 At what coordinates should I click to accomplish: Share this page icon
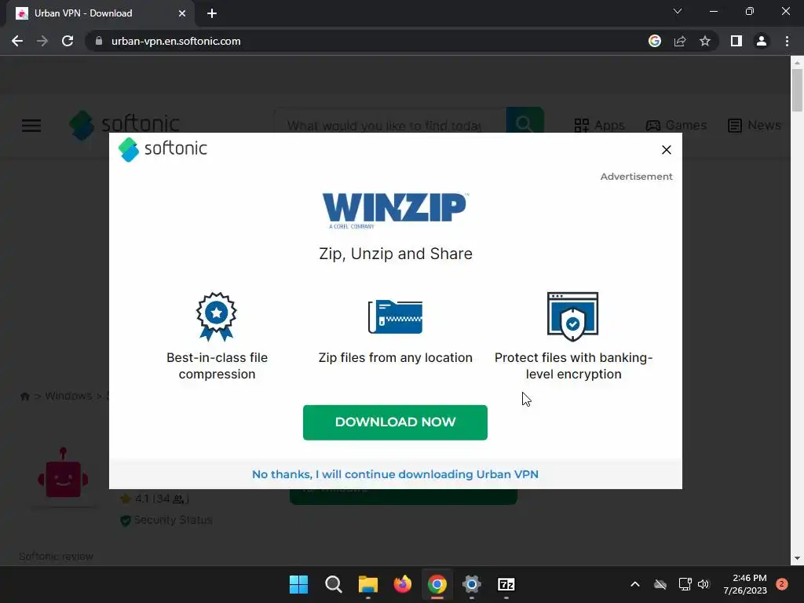point(680,41)
